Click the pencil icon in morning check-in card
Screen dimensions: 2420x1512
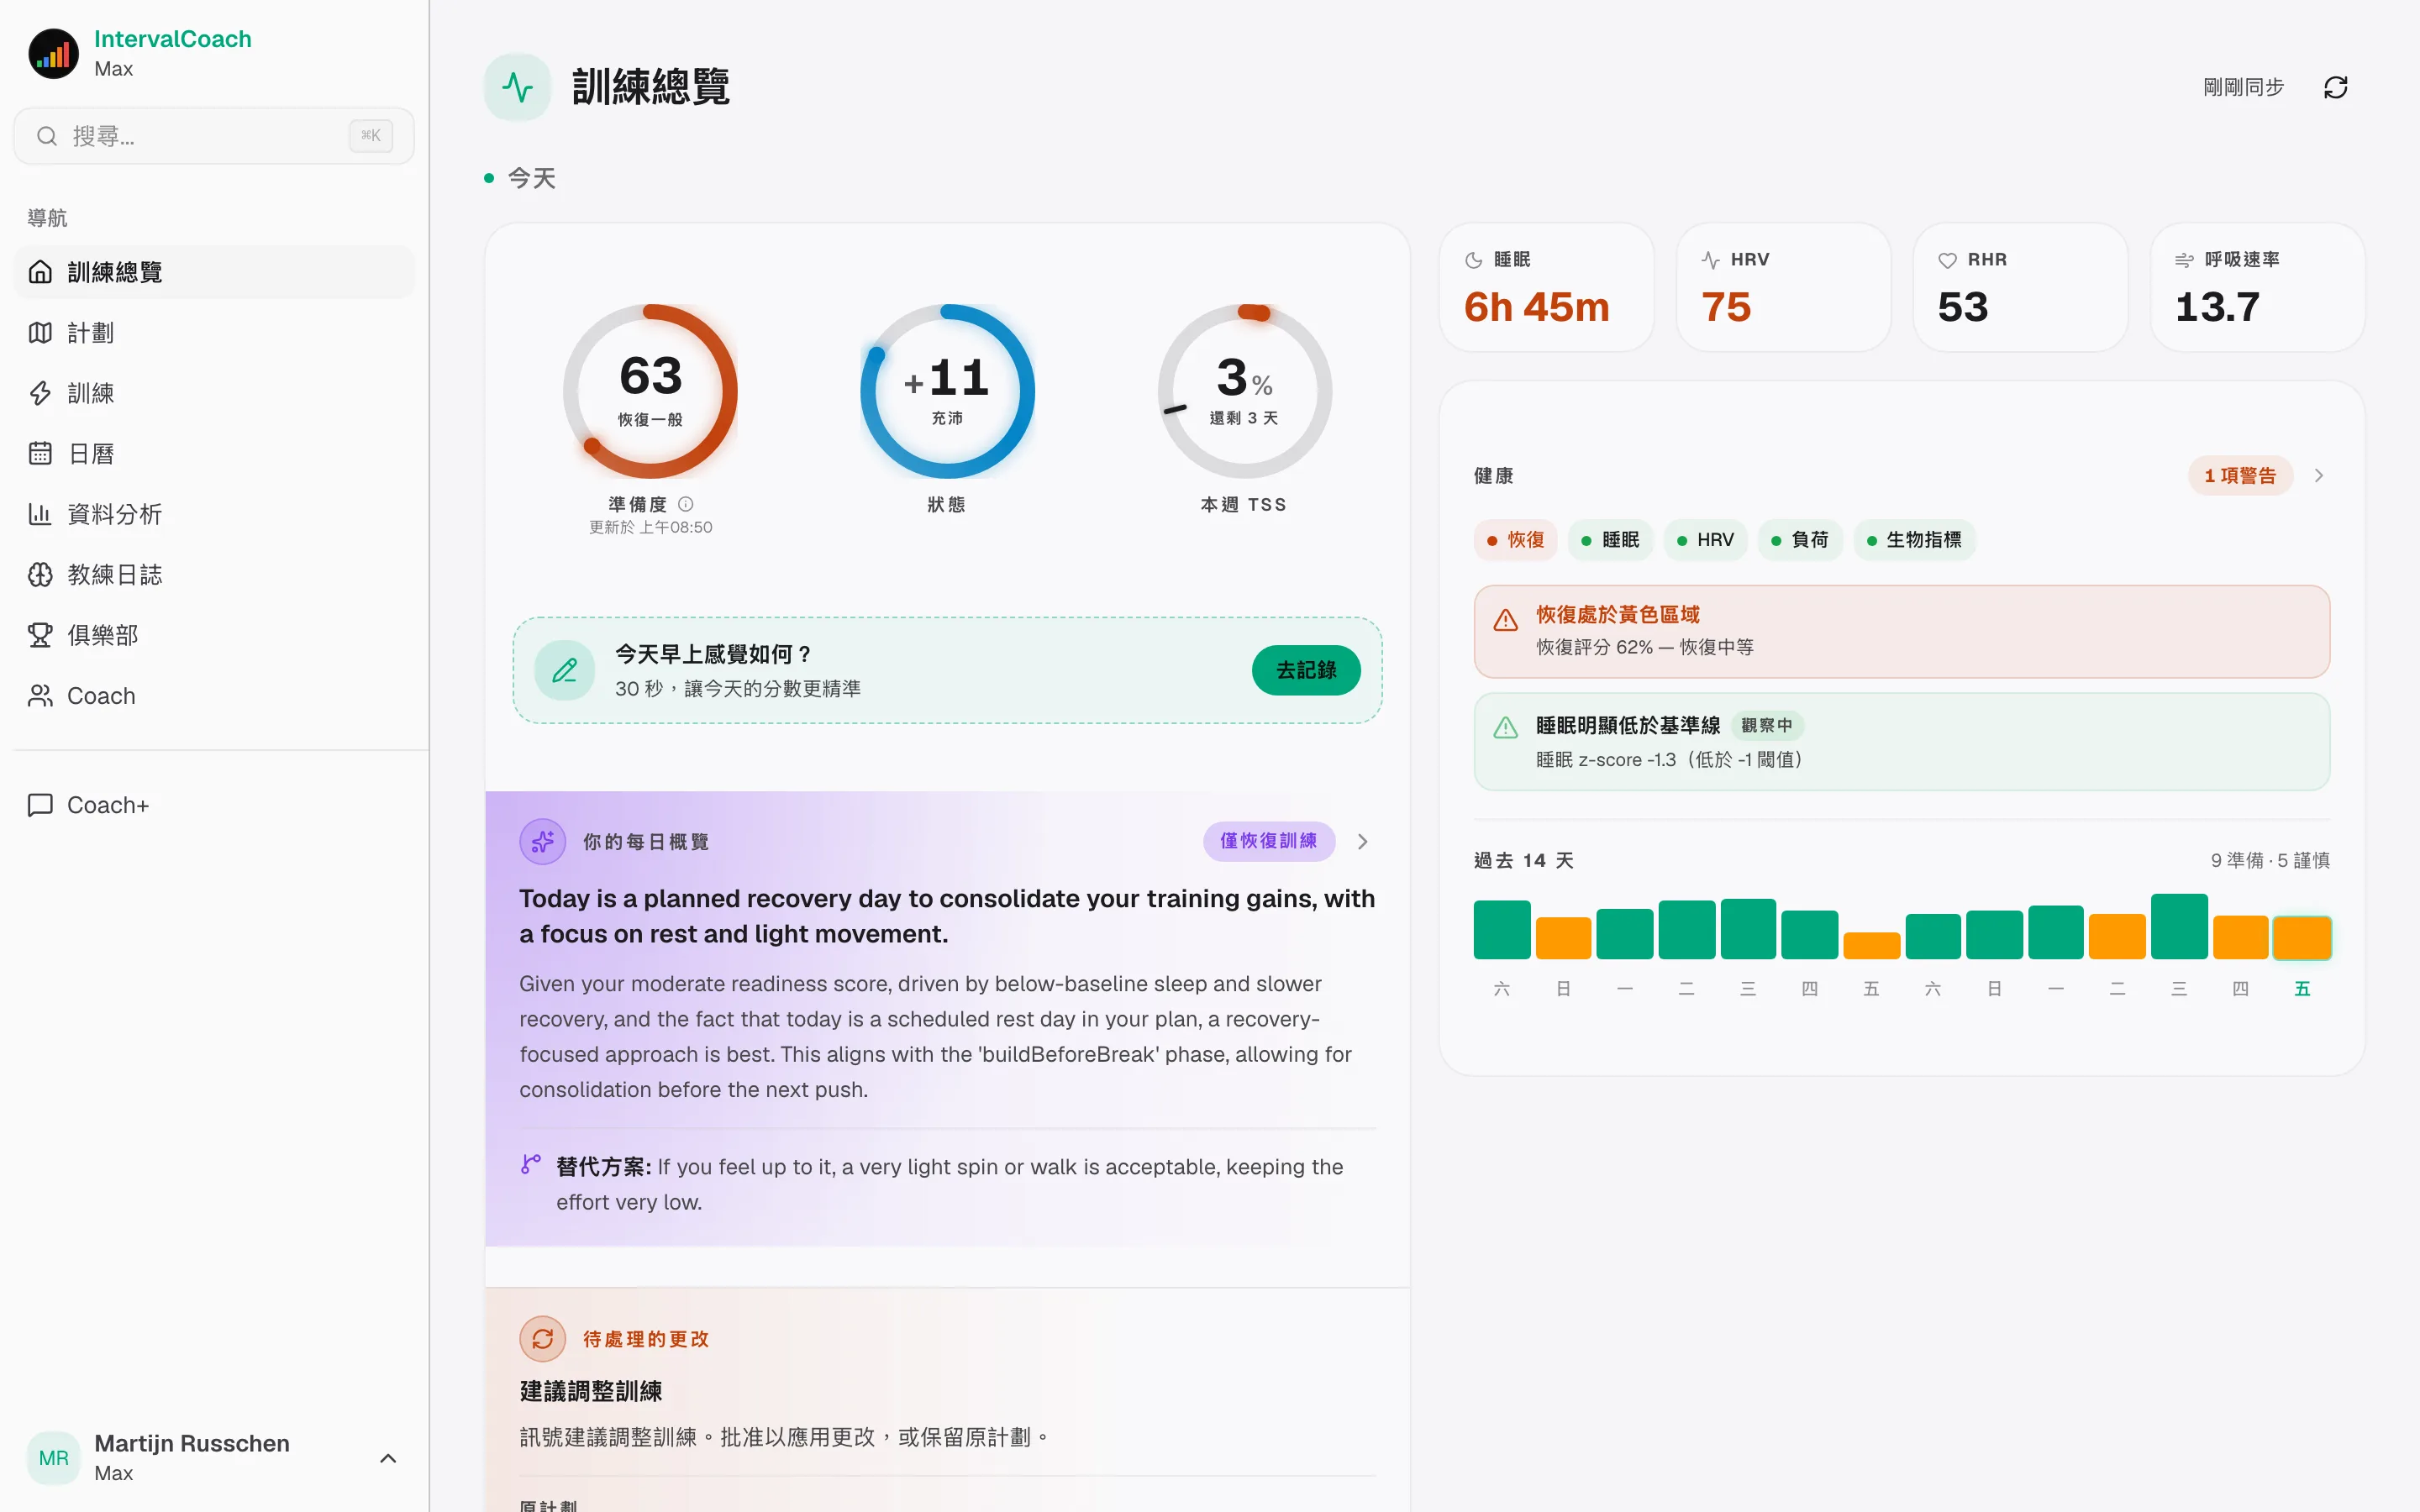pyautogui.click(x=564, y=670)
